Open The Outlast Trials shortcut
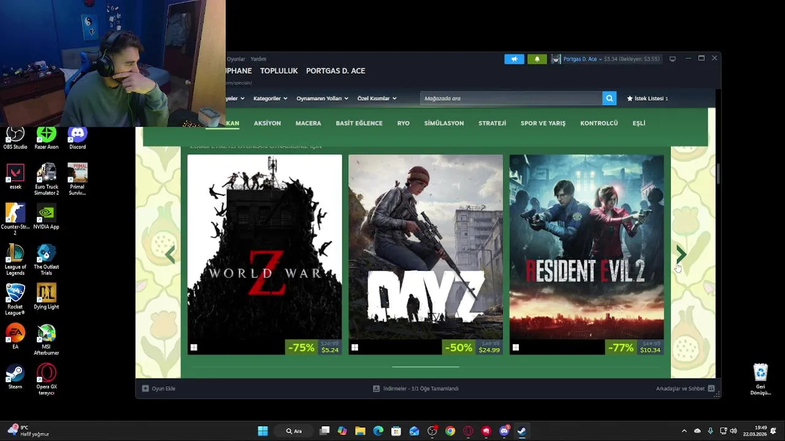Screen dimensions: 785x441 coord(46,260)
